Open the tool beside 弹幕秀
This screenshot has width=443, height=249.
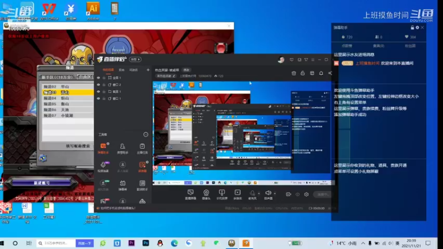142,185
